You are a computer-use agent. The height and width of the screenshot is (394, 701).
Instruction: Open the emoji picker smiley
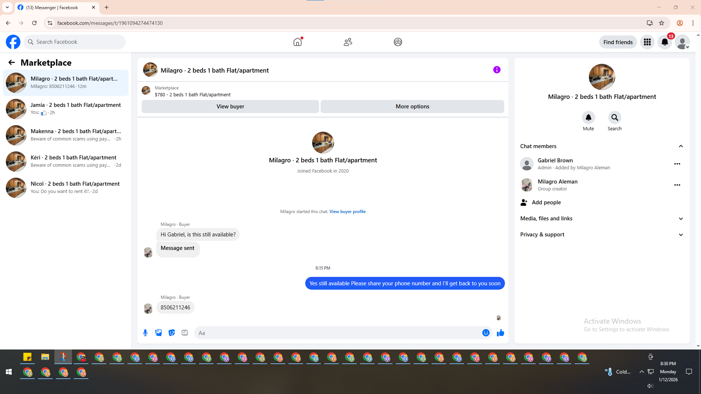tap(486, 333)
